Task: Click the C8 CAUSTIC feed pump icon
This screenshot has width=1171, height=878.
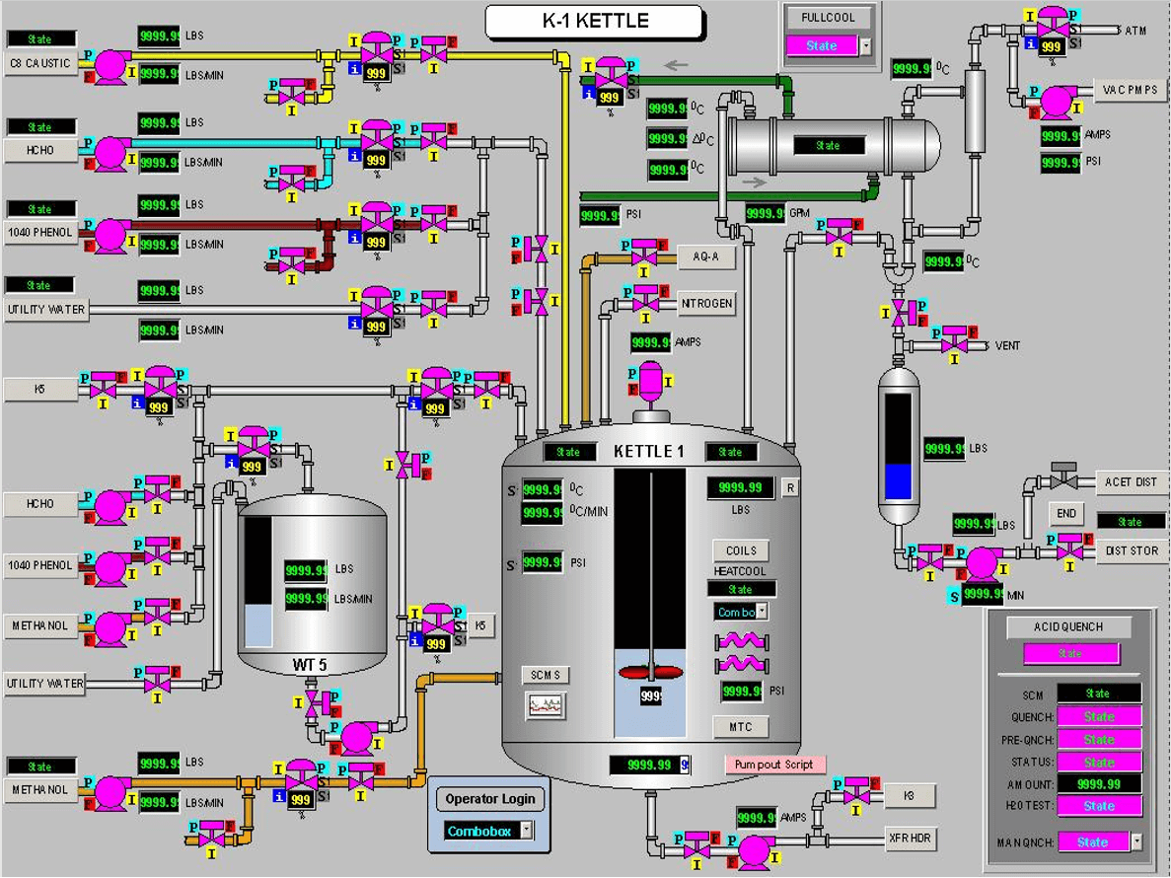Action: (111, 66)
